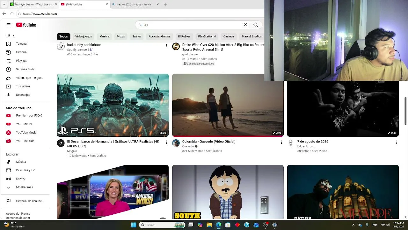Click the page vertical scrollbar thumb
This screenshot has width=408, height=230.
pos(406,111)
